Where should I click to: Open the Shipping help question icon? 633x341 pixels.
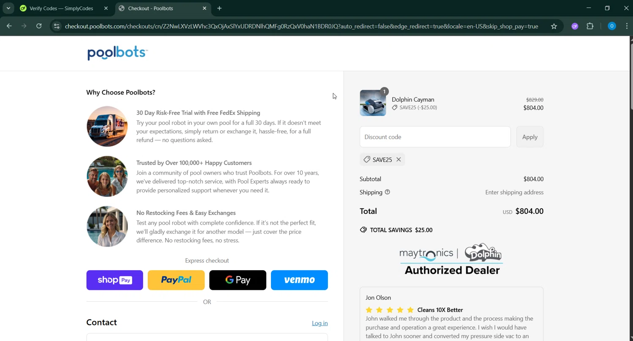387,192
